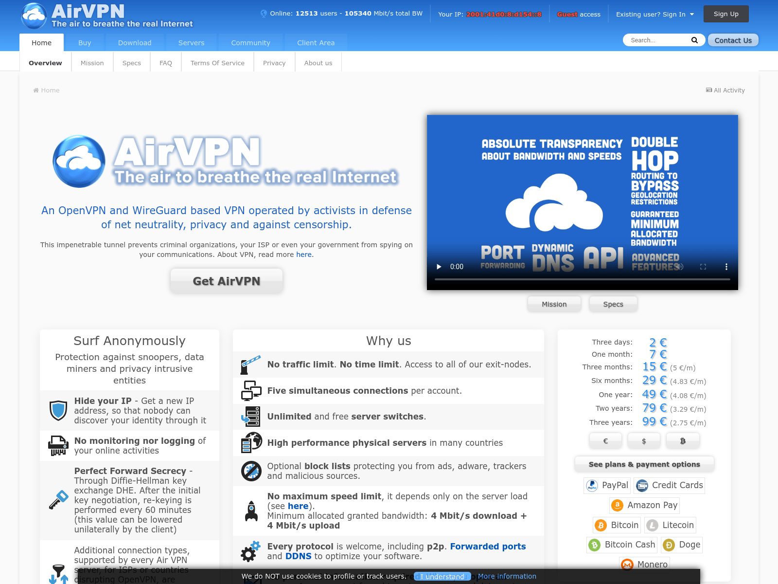
Task: Focus the Search input field
Action: coord(659,40)
